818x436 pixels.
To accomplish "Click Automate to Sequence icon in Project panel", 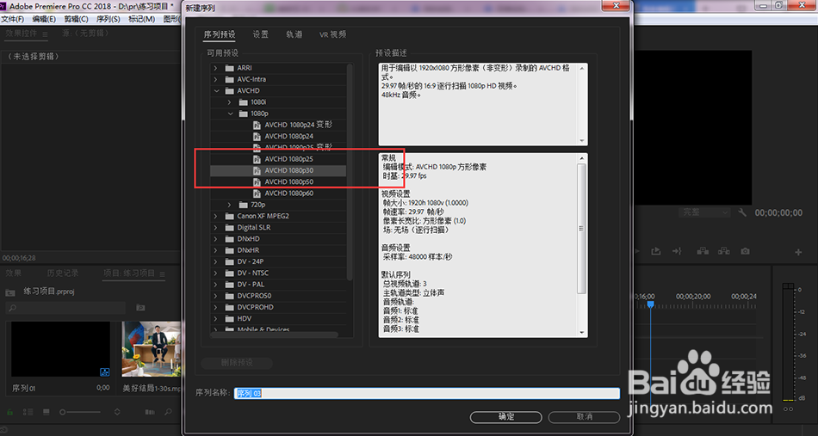I will pyautogui.click(x=150, y=412).
